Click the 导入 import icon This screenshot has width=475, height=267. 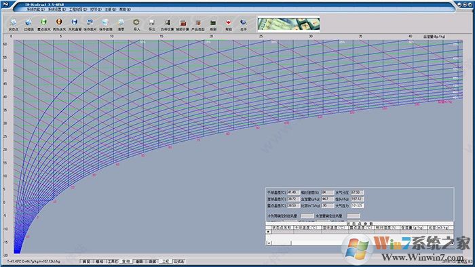pos(136,24)
